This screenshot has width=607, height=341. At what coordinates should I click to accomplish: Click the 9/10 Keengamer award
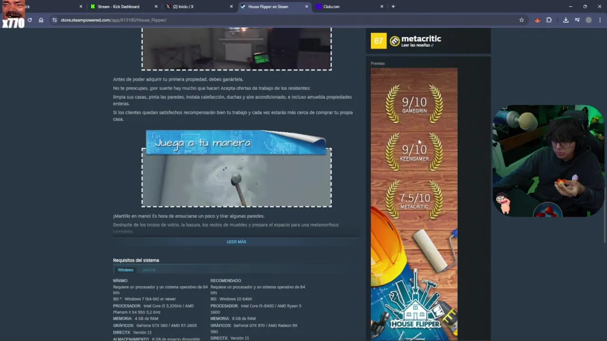tap(414, 152)
